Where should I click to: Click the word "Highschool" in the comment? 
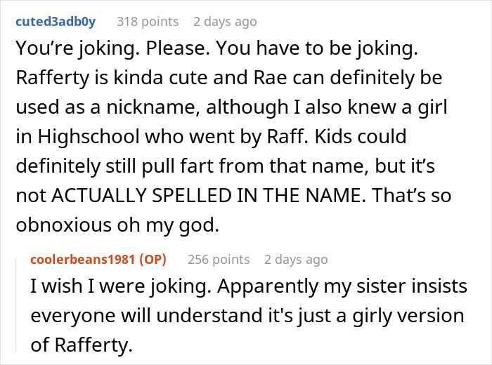pos(89,137)
